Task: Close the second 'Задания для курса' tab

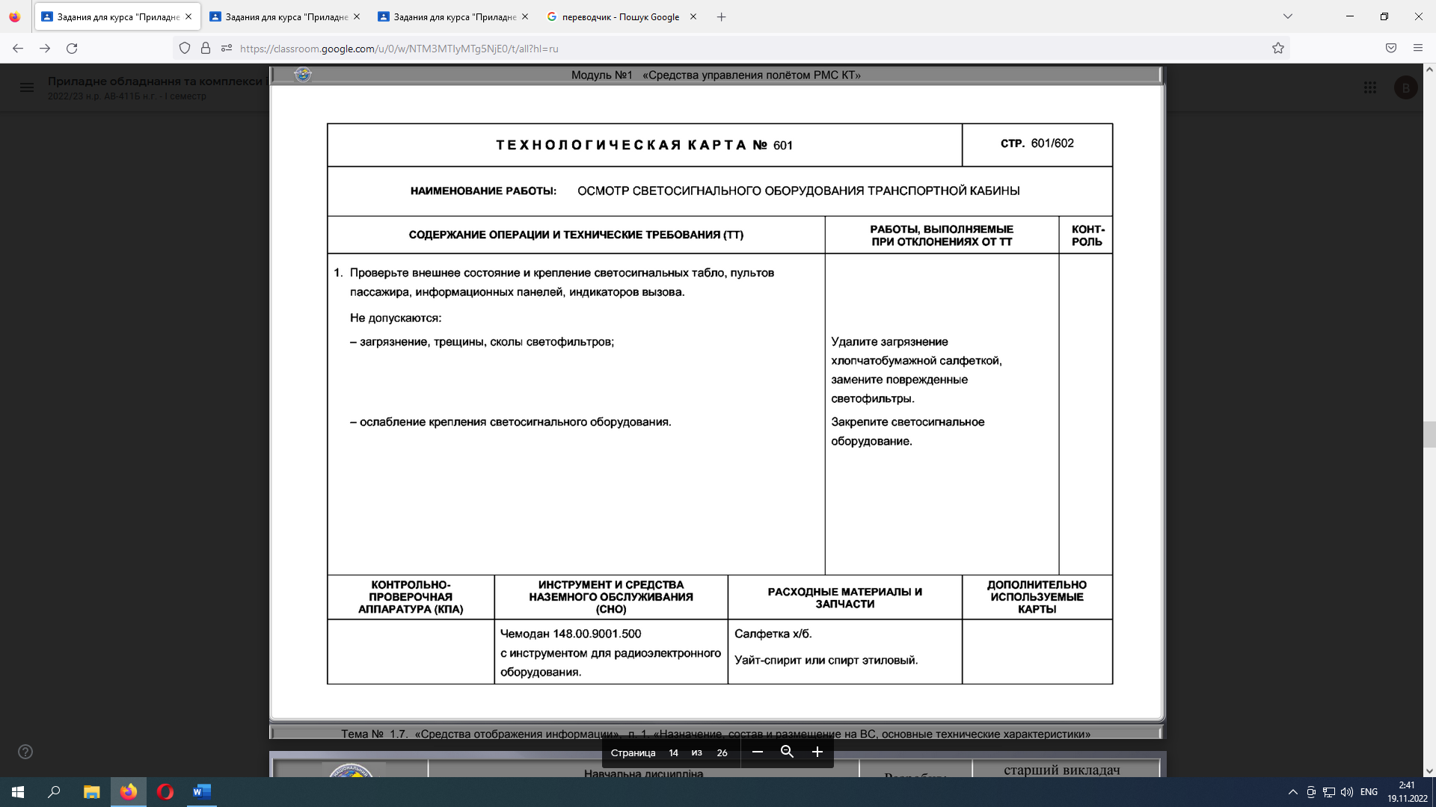Action: pos(357,16)
